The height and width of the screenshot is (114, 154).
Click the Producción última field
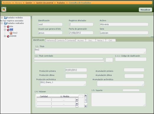(76, 76)
